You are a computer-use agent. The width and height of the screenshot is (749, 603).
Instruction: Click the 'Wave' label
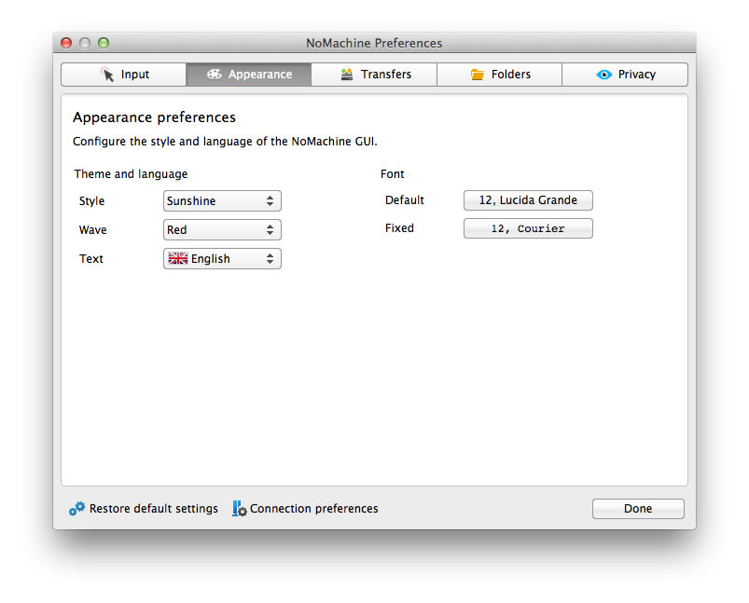click(x=92, y=229)
